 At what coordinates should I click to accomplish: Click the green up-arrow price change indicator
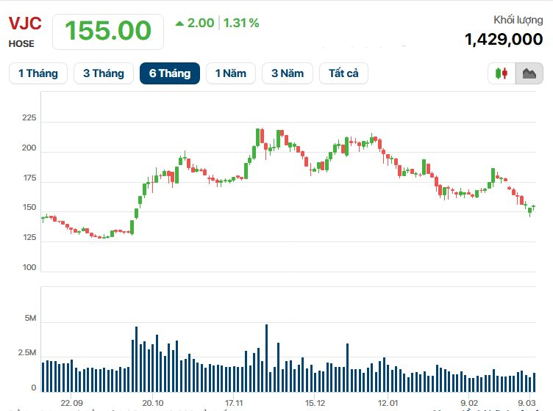tap(179, 23)
